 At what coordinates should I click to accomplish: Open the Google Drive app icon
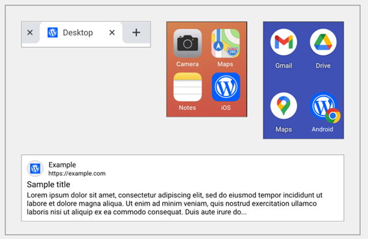tap(323, 42)
